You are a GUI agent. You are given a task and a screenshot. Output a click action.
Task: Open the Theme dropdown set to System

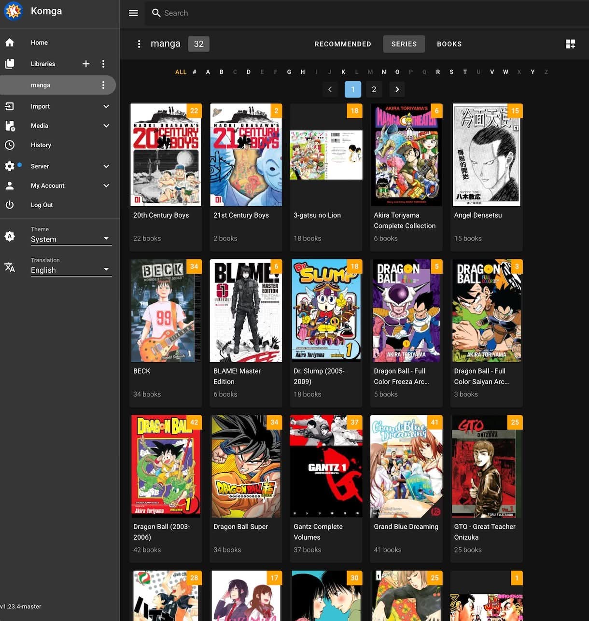pos(70,239)
